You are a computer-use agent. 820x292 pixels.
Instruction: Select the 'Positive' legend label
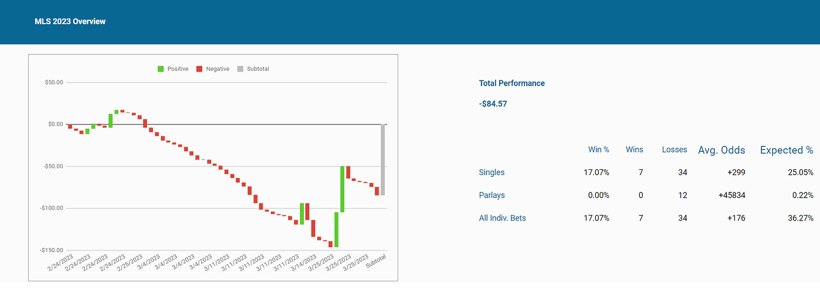(x=178, y=69)
